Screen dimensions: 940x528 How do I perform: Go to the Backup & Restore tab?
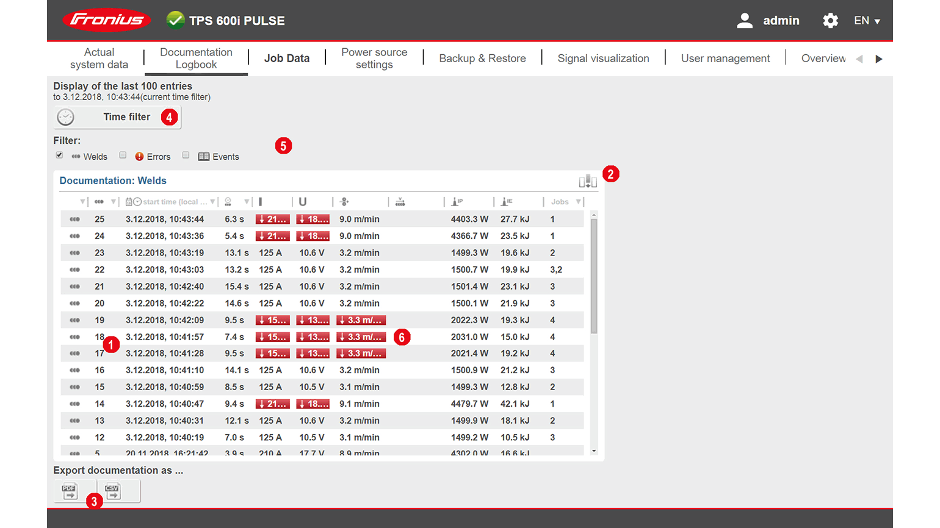482,59
